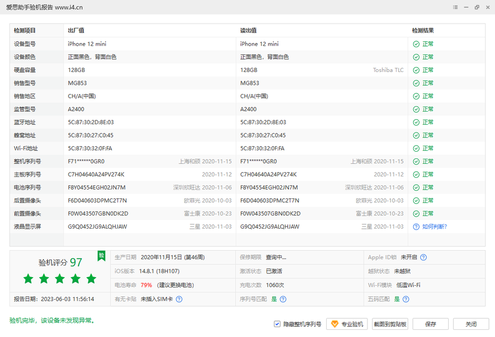Click 读出值 Wi-Fi address 5C:87:30:32:0F:FA

[x=262, y=148]
